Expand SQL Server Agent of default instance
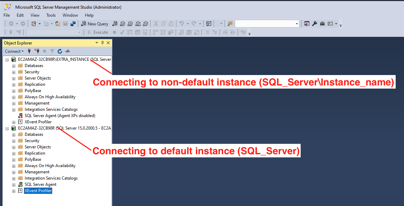Screen dimensions: 404x206 coord(14,185)
